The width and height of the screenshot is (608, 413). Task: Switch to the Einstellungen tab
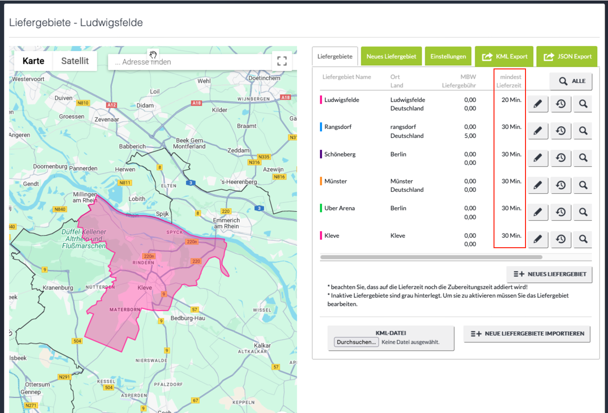tap(448, 56)
